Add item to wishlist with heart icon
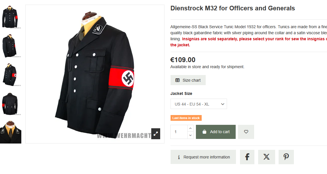Screen dimensions: 327x174 [x=246, y=132]
